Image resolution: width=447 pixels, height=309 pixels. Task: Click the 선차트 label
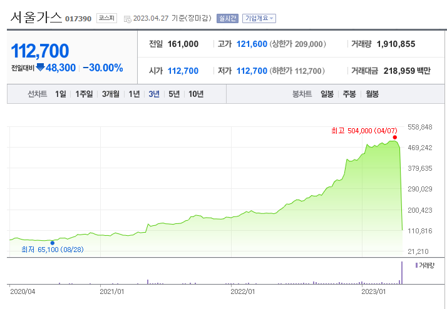(x=38, y=94)
